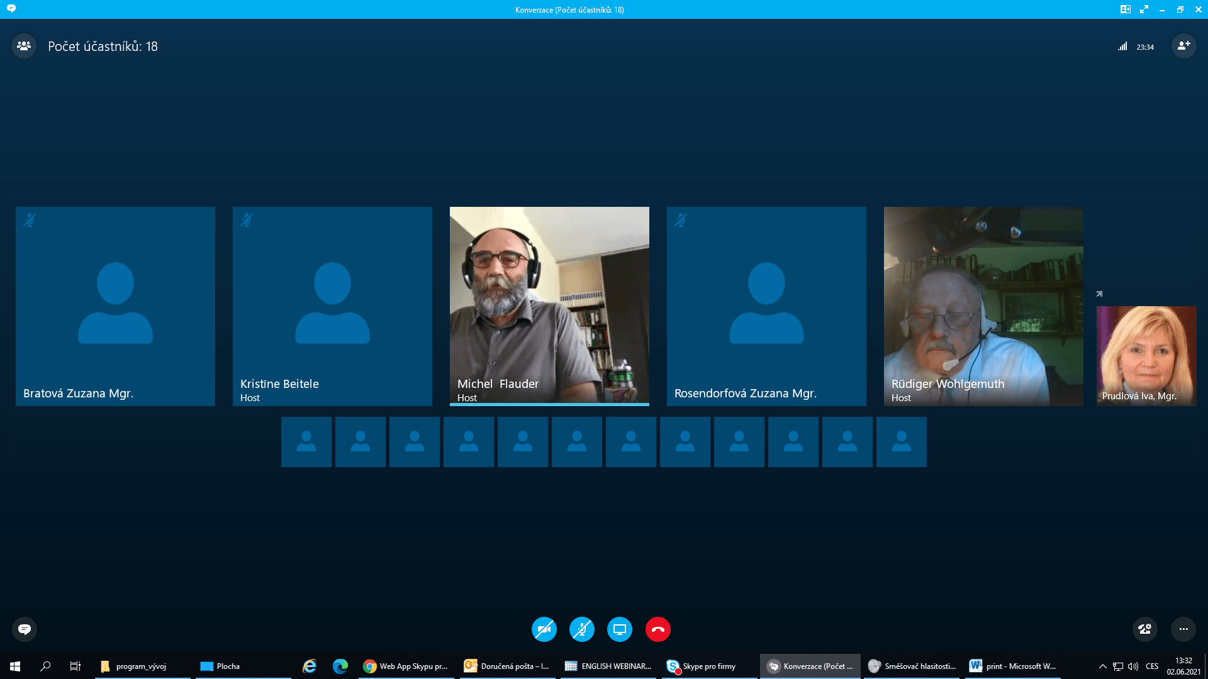Open the Směšovač hlasitosti taskbar item
Image resolution: width=1208 pixels, height=679 pixels.
pyautogui.click(x=912, y=666)
